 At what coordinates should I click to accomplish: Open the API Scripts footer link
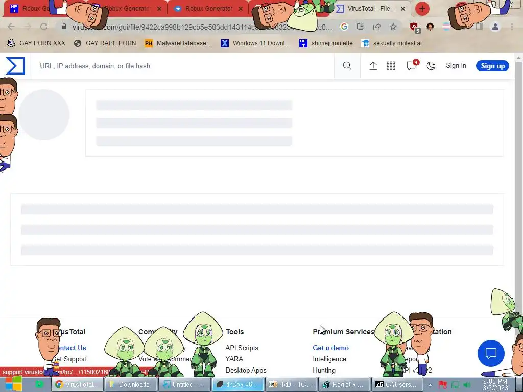[242, 348]
